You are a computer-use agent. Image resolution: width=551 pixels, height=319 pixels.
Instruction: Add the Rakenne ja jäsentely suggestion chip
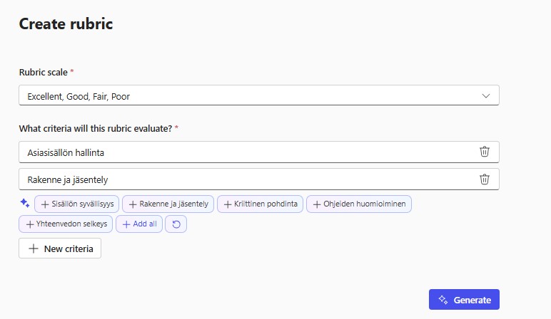pyautogui.click(x=168, y=204)
